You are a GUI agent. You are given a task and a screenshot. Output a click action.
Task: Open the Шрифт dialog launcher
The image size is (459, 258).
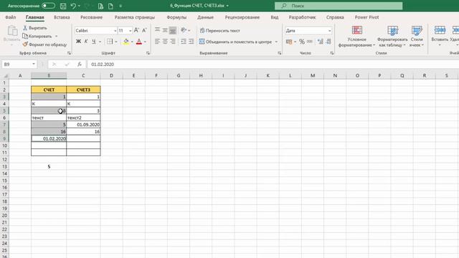[148, 53]
